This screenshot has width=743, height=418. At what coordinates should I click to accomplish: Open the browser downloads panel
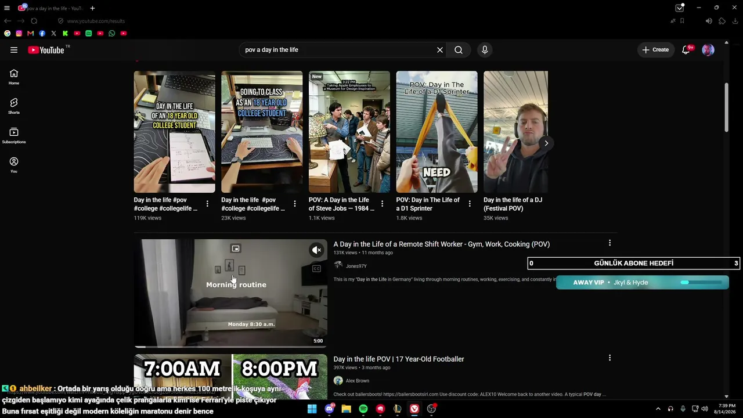click(x=735, y=21)
